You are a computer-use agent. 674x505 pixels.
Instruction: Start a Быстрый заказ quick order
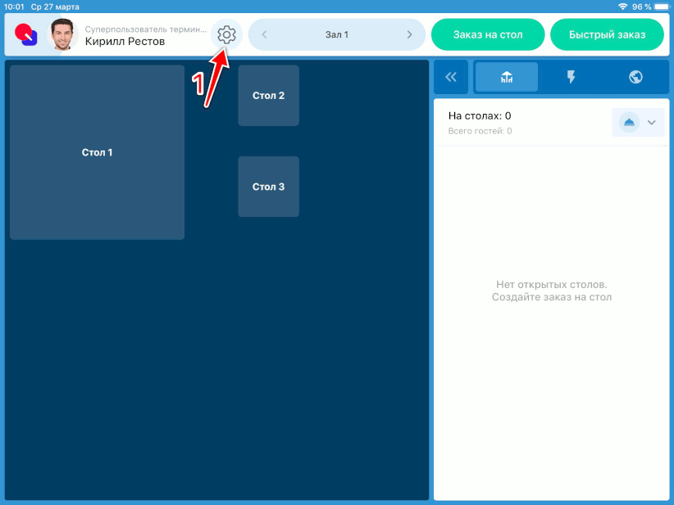607,34
